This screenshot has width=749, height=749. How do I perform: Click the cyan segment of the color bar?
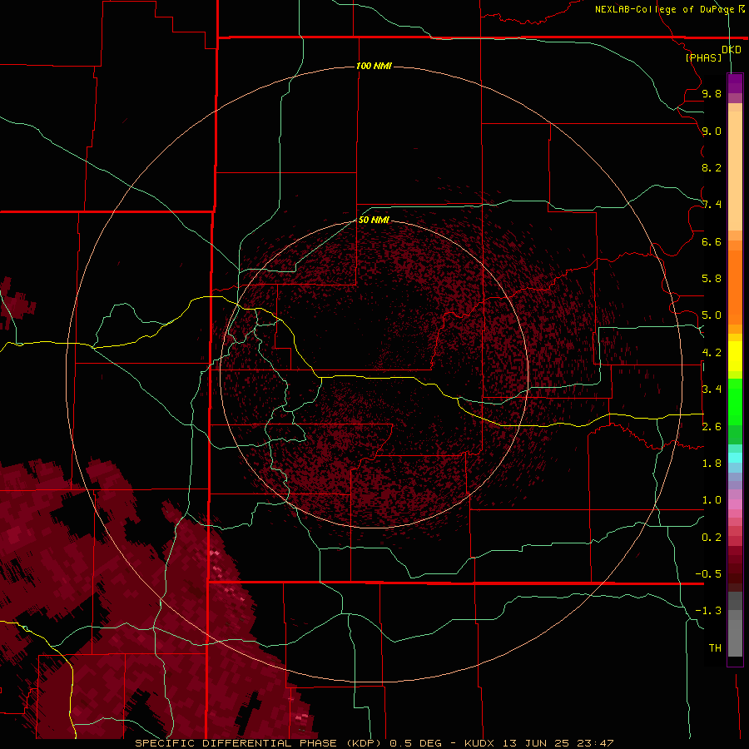click(x=735, y=458)
